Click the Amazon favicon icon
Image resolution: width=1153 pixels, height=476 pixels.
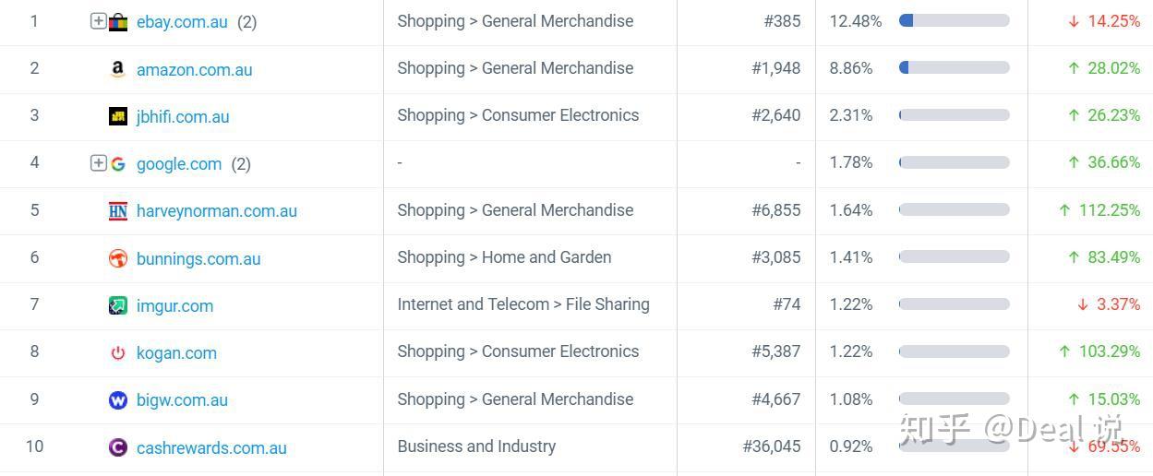[x=117, y=69]
